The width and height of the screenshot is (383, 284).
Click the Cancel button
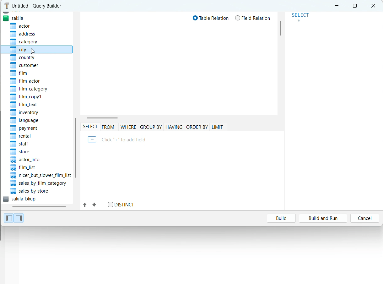tap(365, 218)
